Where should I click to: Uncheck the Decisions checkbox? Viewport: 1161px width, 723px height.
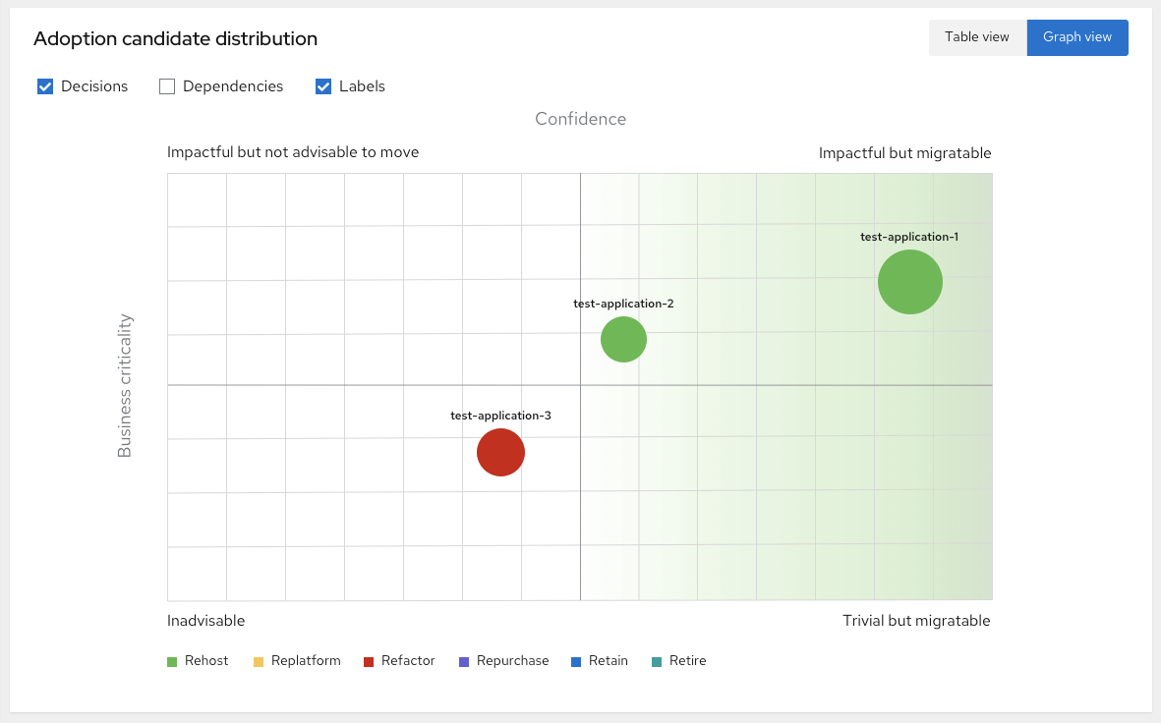45,86
